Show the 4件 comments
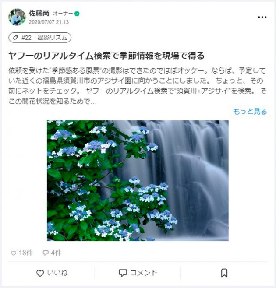This screenshot has height=288, width=276. point(56,253)
